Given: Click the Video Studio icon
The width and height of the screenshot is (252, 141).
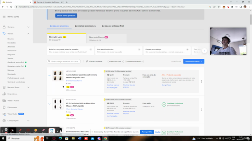Looking at the screenshot, I should point(4,114).
